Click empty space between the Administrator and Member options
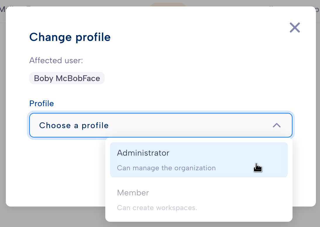320x227 pixels. click(x=199, y=180)
